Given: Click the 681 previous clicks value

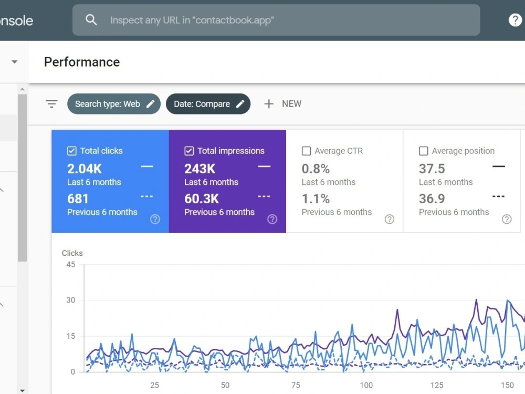Looking at the screenshot, I should click(x=78, y=199).
